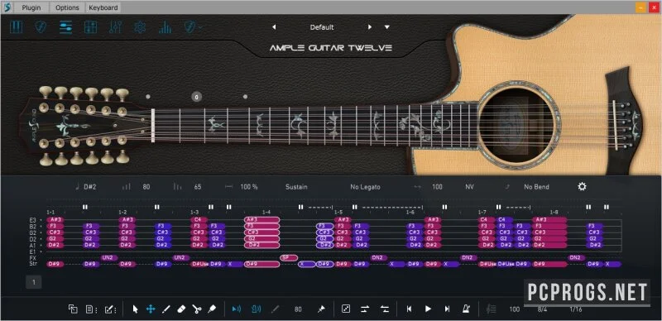
Task: Click the Str strum row label
Action: 32,264
